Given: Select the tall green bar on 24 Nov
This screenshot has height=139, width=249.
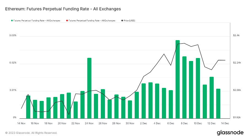Looking at the screenshot, I should pos(89,88).
